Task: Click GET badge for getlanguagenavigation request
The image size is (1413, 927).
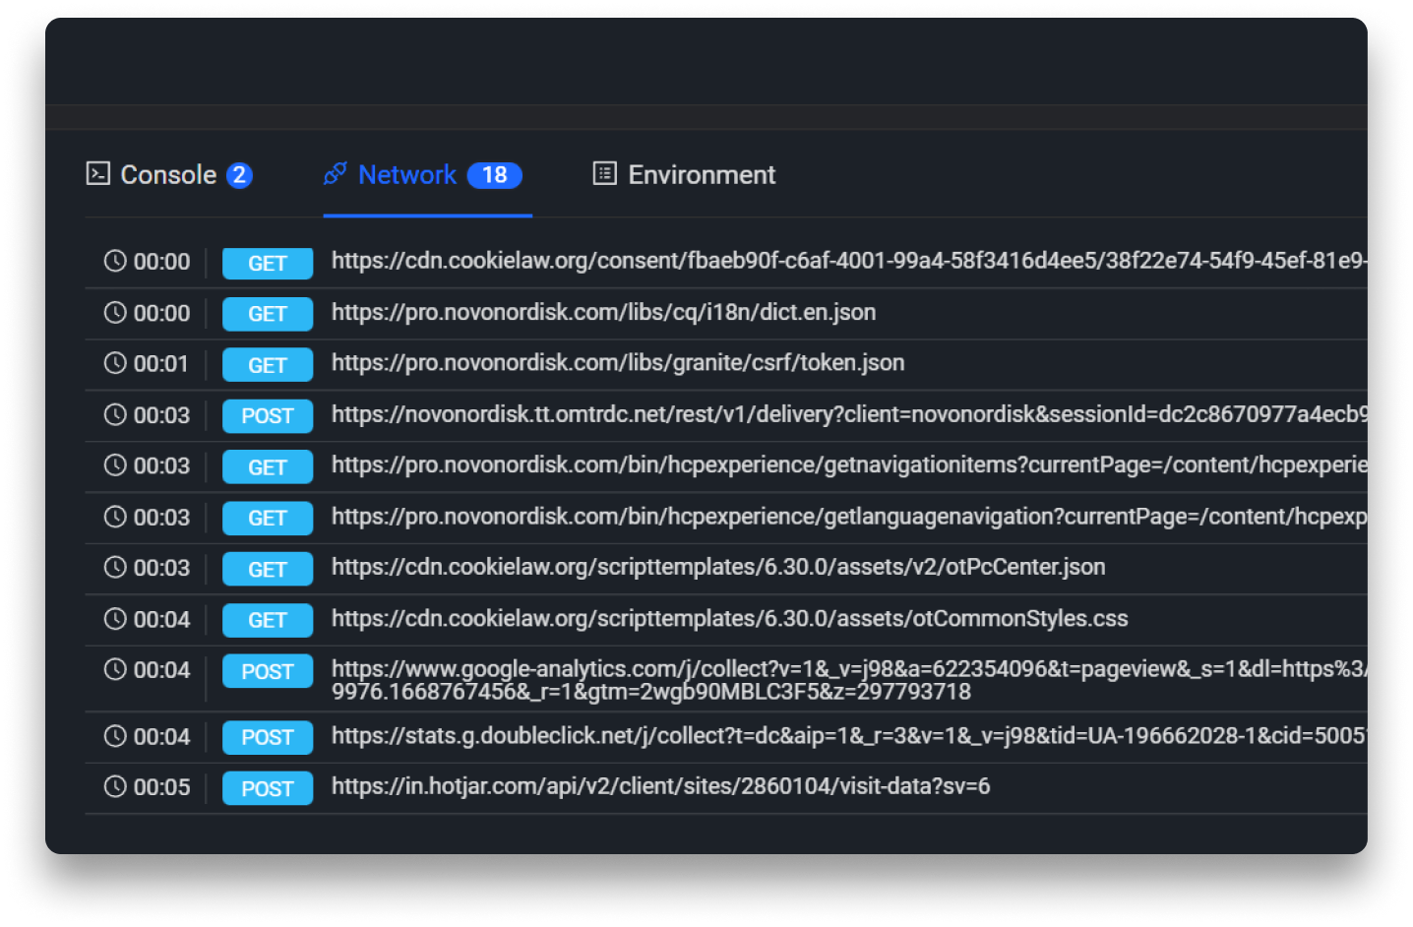Action: [x=268, y=518]
